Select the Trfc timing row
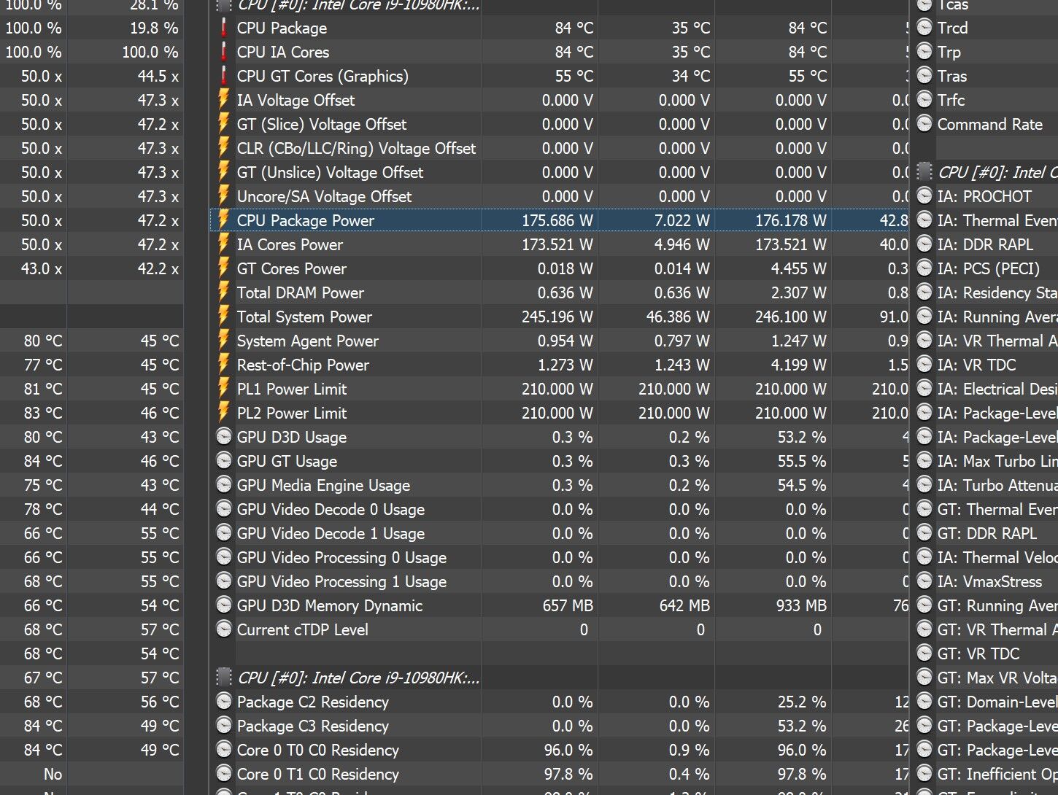This screenshot has width=1058, height=795. (985, 100)
